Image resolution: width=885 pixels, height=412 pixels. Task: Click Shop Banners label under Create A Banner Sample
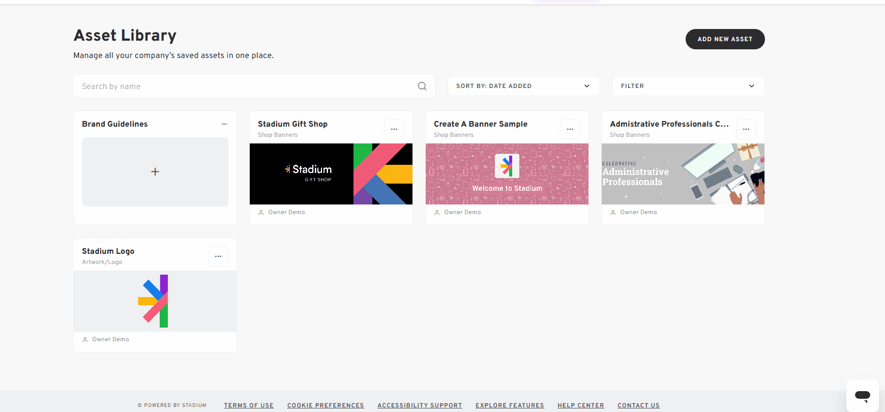[454, 135]
